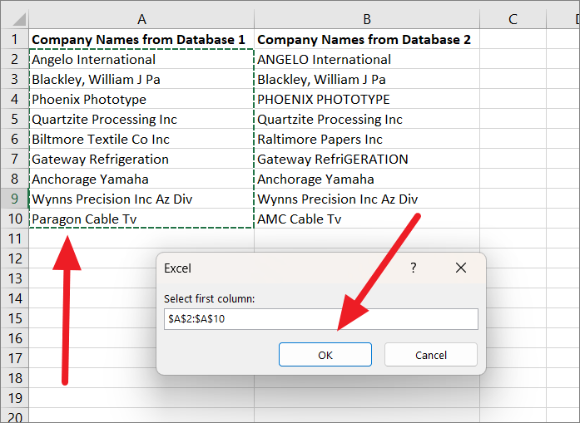The image size is (580, 423).
Task: Click 'Blackley, William J Pa' in column A
Action: click(141, 79)
